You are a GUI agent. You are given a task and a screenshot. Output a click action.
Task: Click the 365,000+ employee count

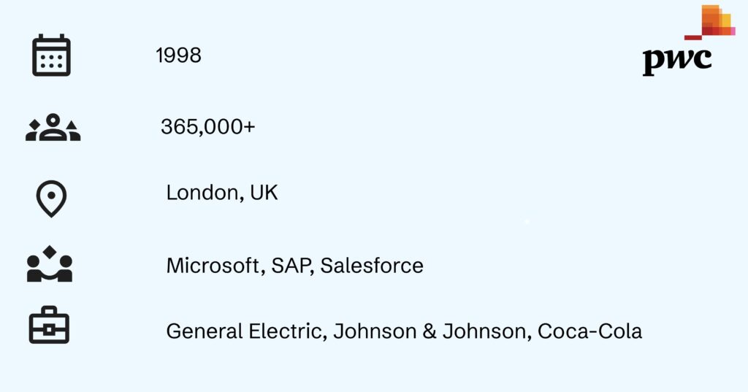pos(208,127)
